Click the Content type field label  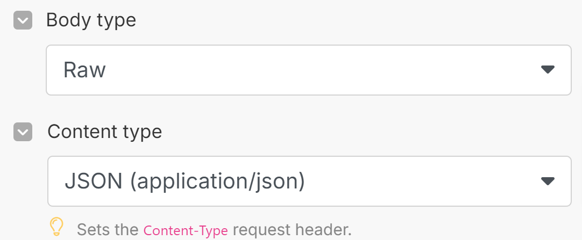[104, 132]
